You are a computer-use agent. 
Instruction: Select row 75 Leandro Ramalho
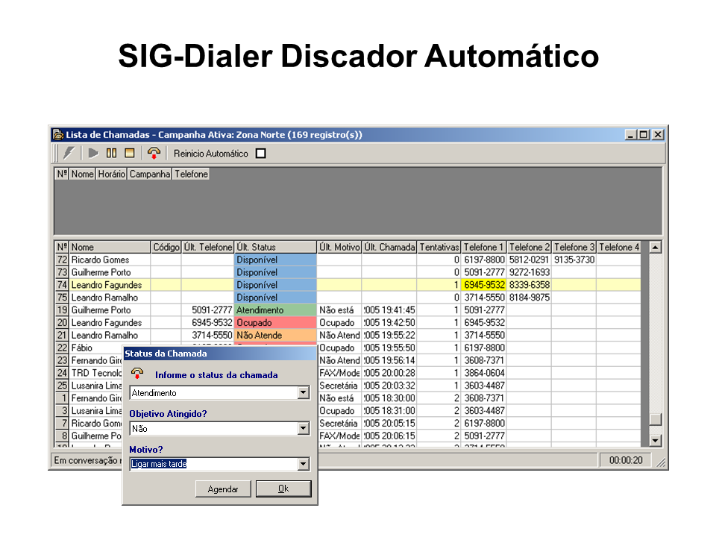[348, 298]
